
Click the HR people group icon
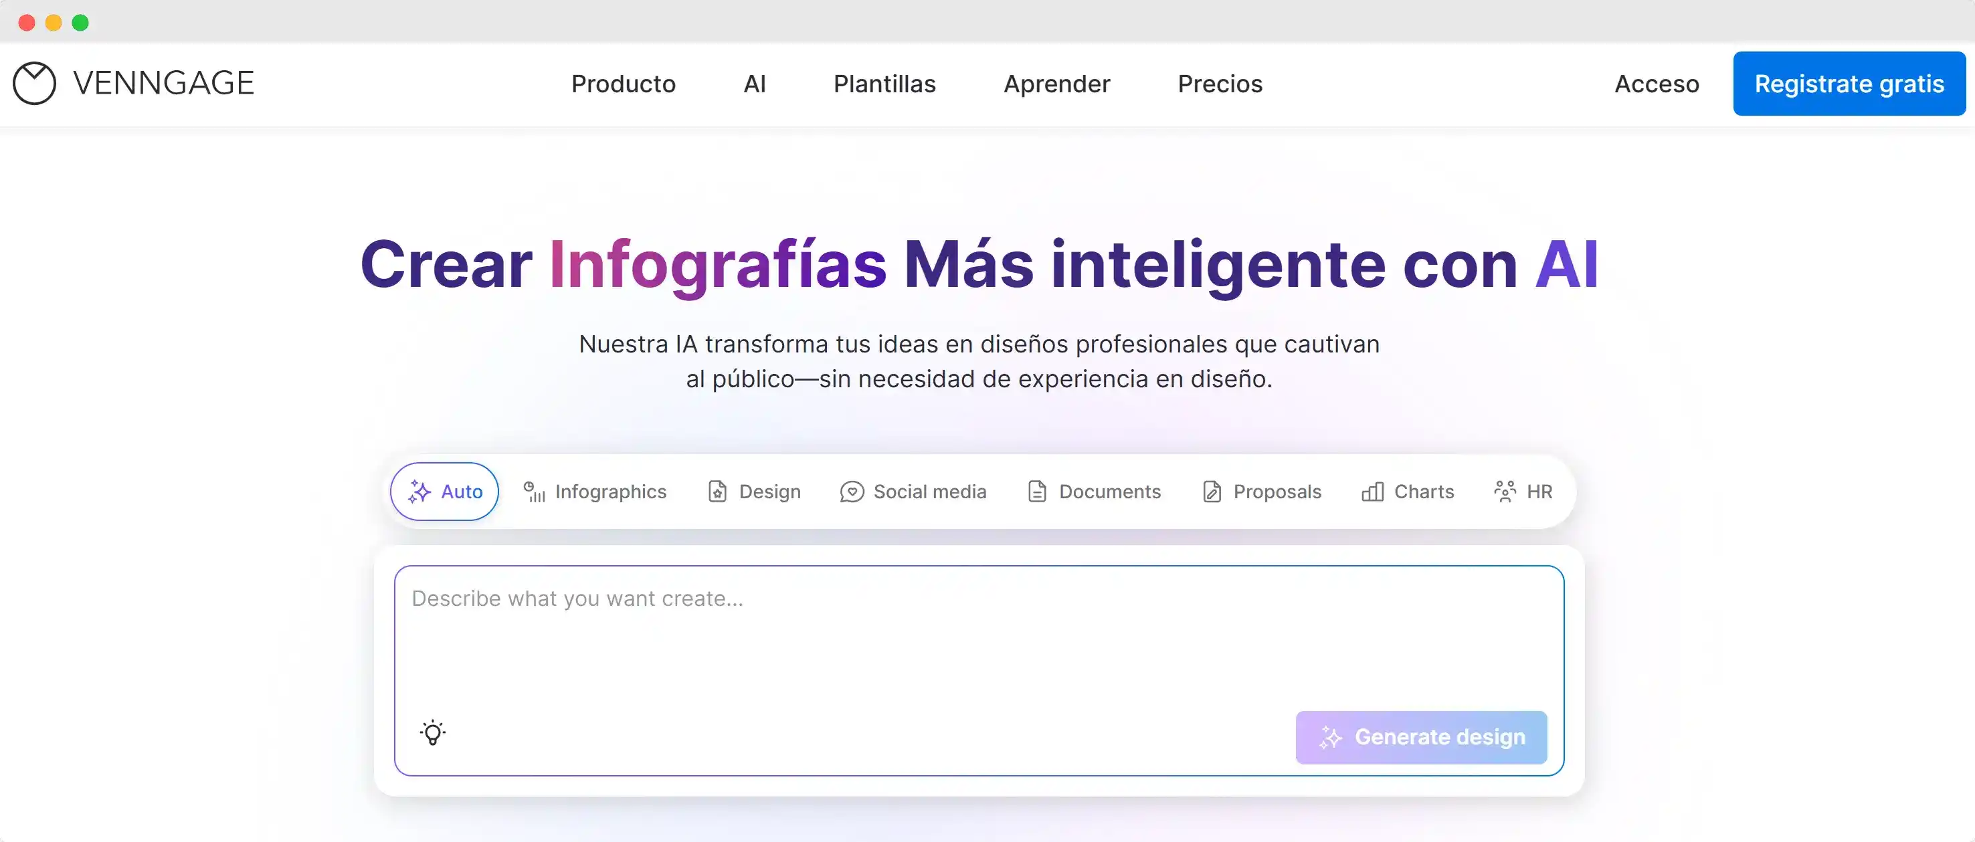tap(1504, 492)
